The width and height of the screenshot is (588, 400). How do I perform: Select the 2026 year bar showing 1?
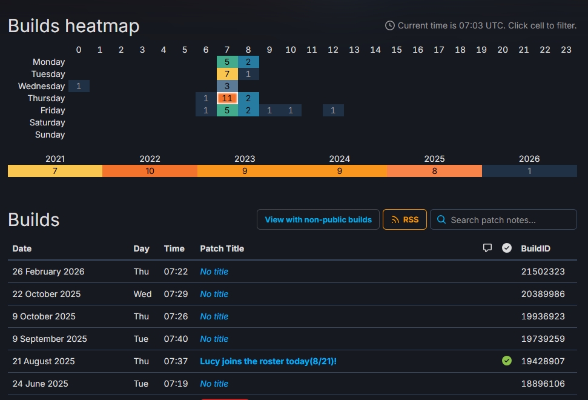(x=529, y=171)
